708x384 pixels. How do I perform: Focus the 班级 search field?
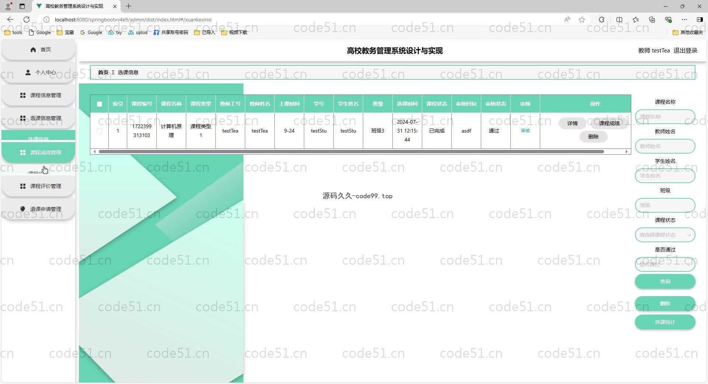665,205
